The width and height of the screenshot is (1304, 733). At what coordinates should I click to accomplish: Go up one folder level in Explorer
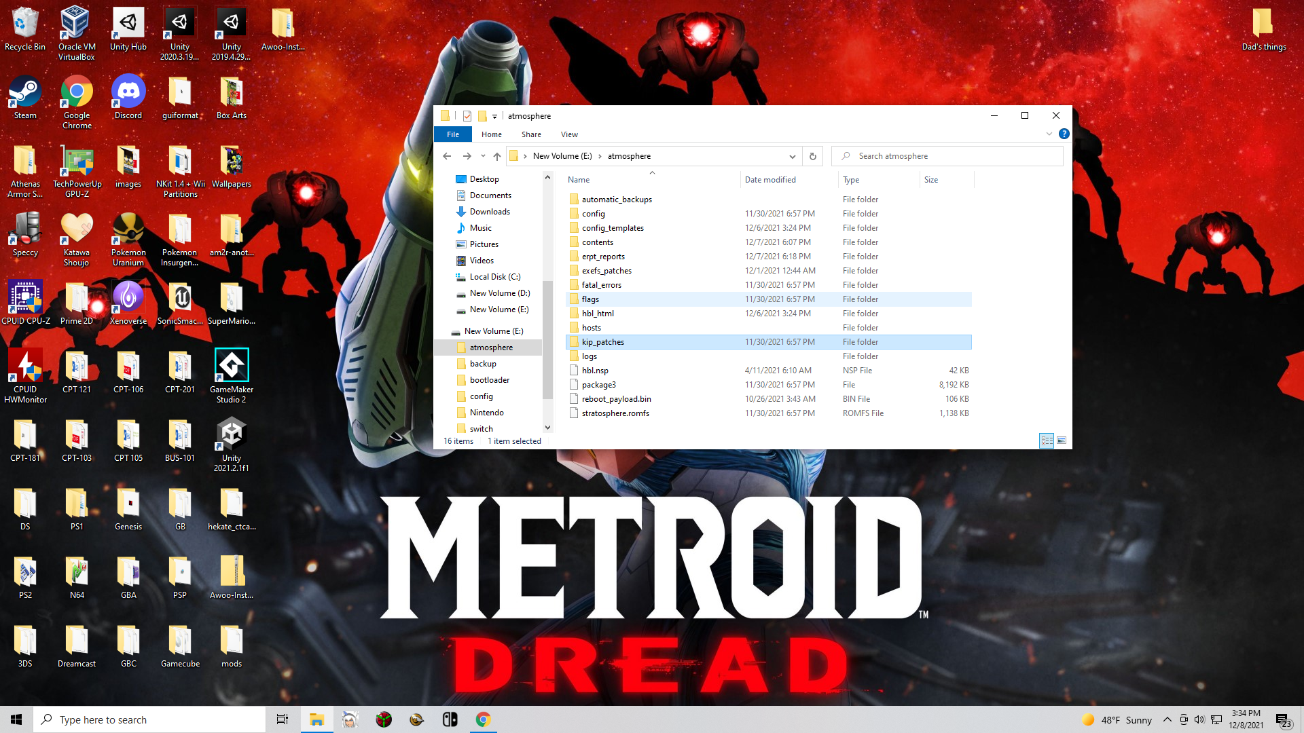tap(497, 156)
